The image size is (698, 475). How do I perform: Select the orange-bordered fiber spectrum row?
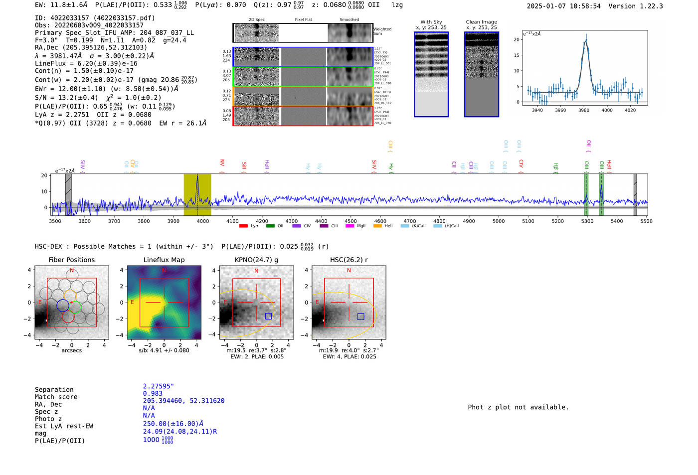tap(303, 96)
